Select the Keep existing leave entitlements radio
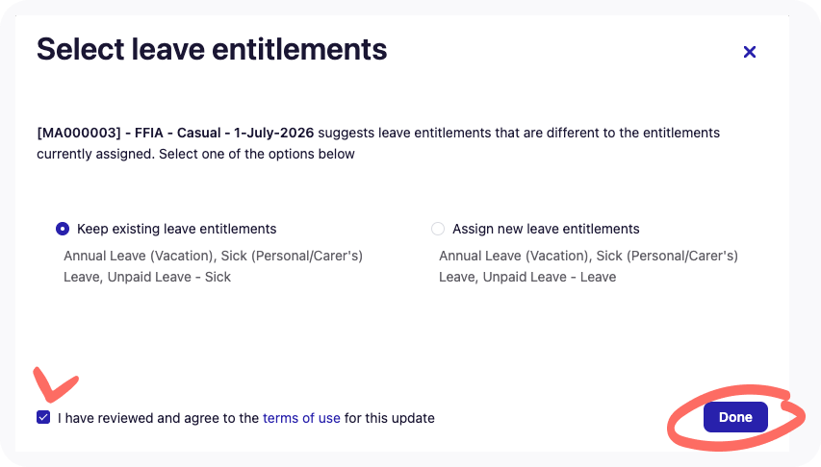 63,229
